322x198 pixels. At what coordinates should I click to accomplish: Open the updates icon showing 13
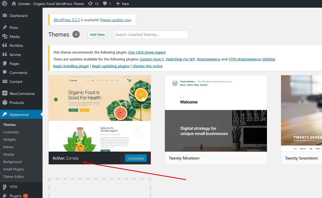pos(90,4)
